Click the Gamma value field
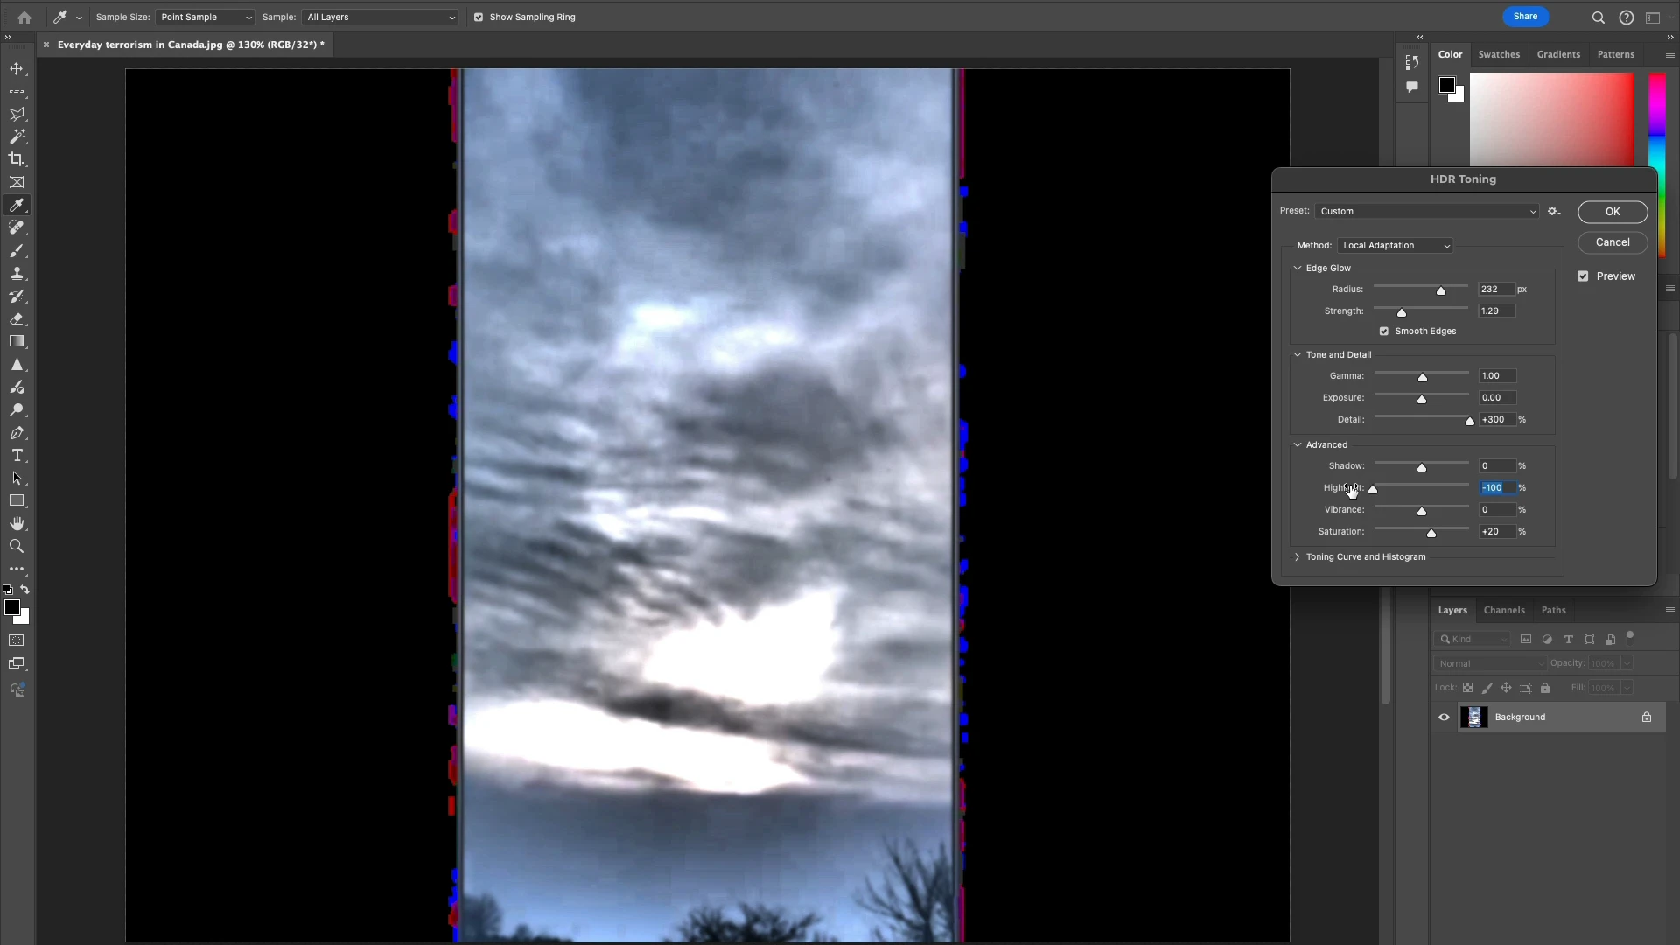 coord(1497,375)
